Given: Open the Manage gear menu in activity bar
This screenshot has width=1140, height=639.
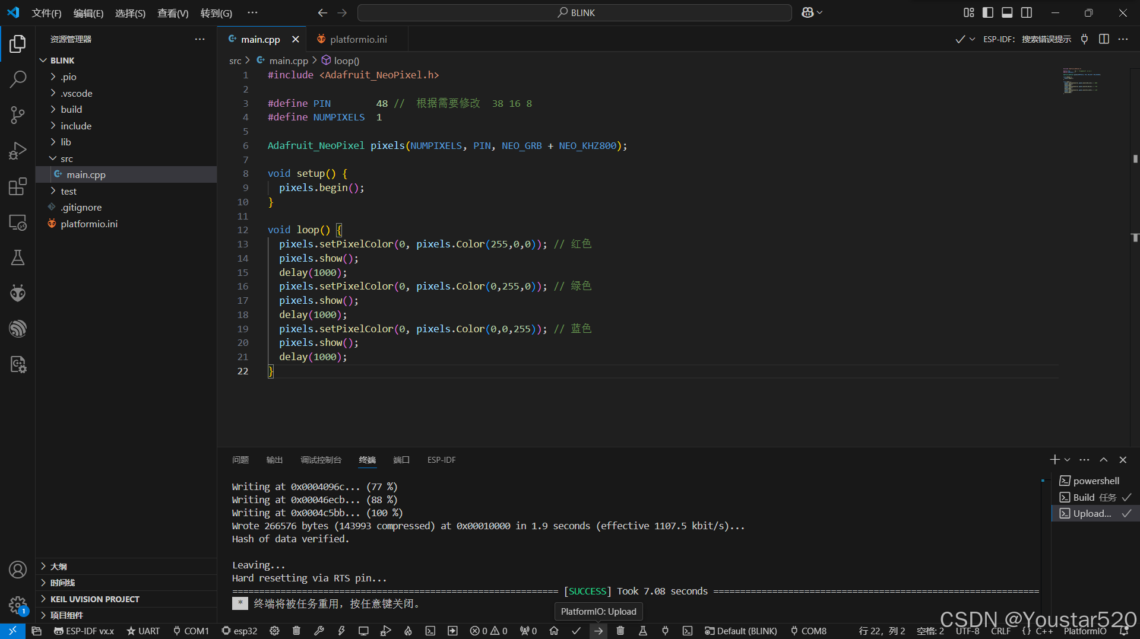Looking at the screenshot, I should tap(18, 605).
